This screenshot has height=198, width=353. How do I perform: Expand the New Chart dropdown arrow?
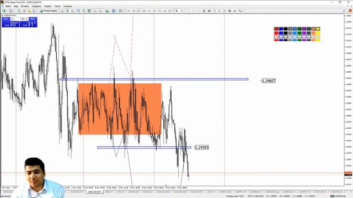click(7, 11)
